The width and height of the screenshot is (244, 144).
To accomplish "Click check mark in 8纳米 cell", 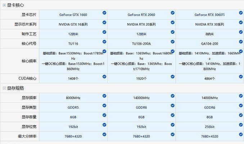I will (x=241, y=32).
